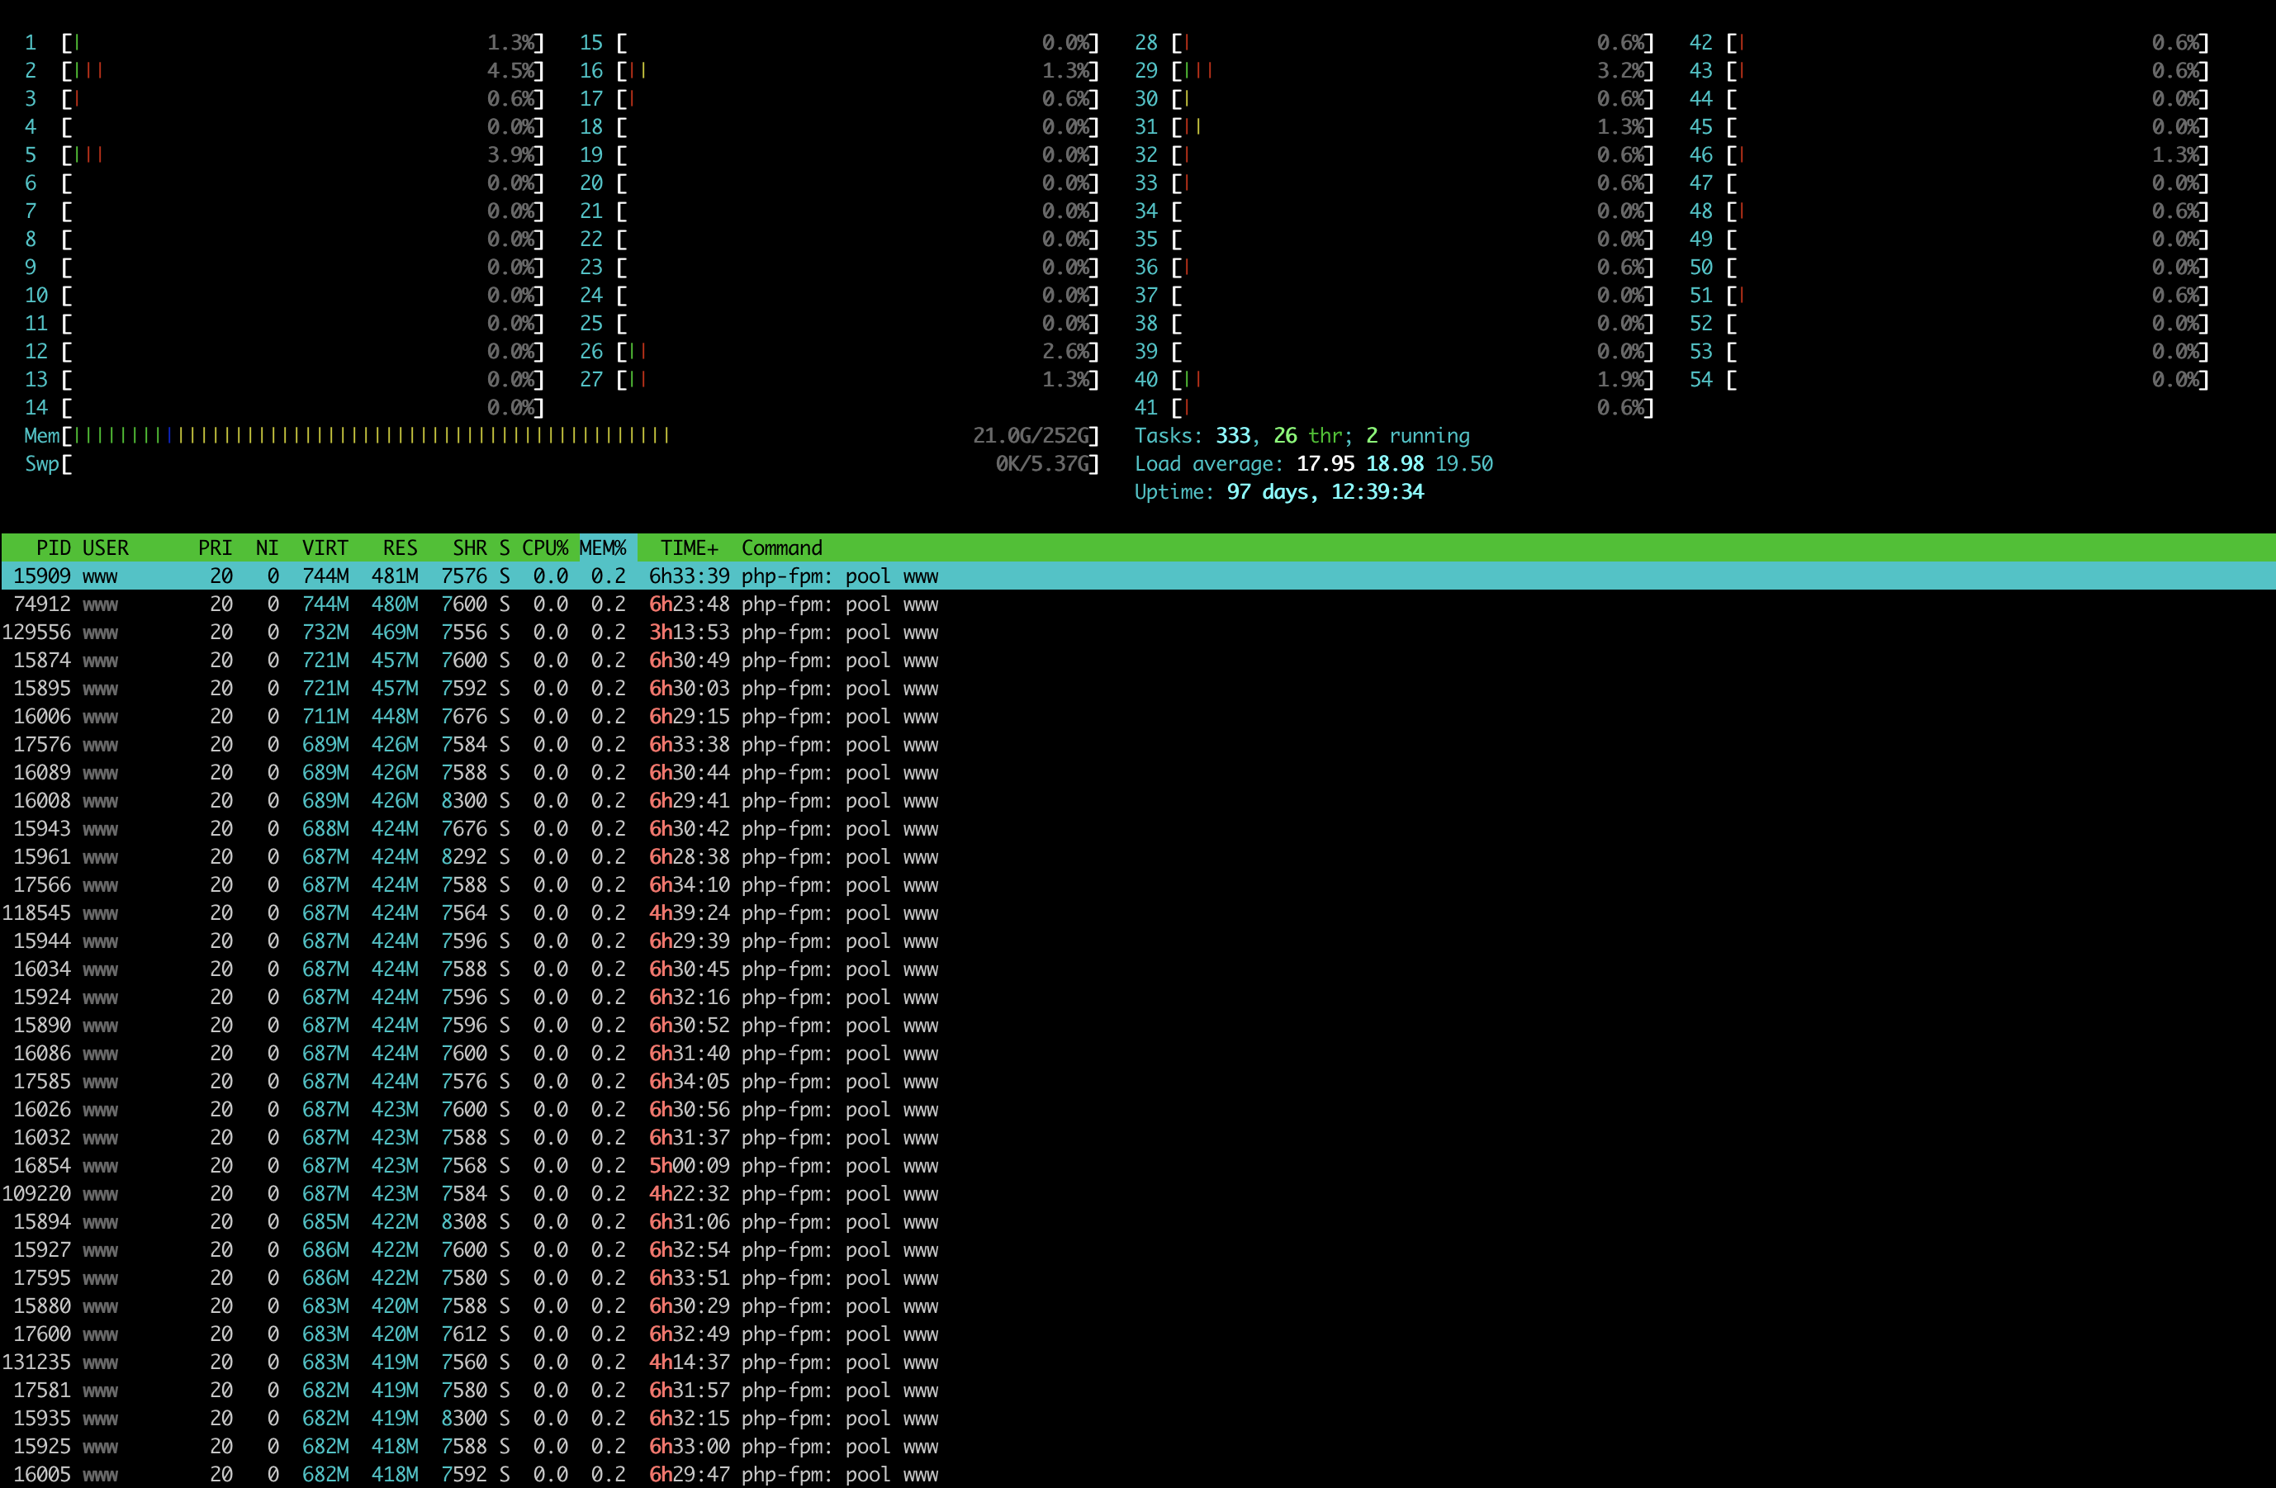Sort processes by the Command column header
Screen dimensions: 2276x1488
781,547
